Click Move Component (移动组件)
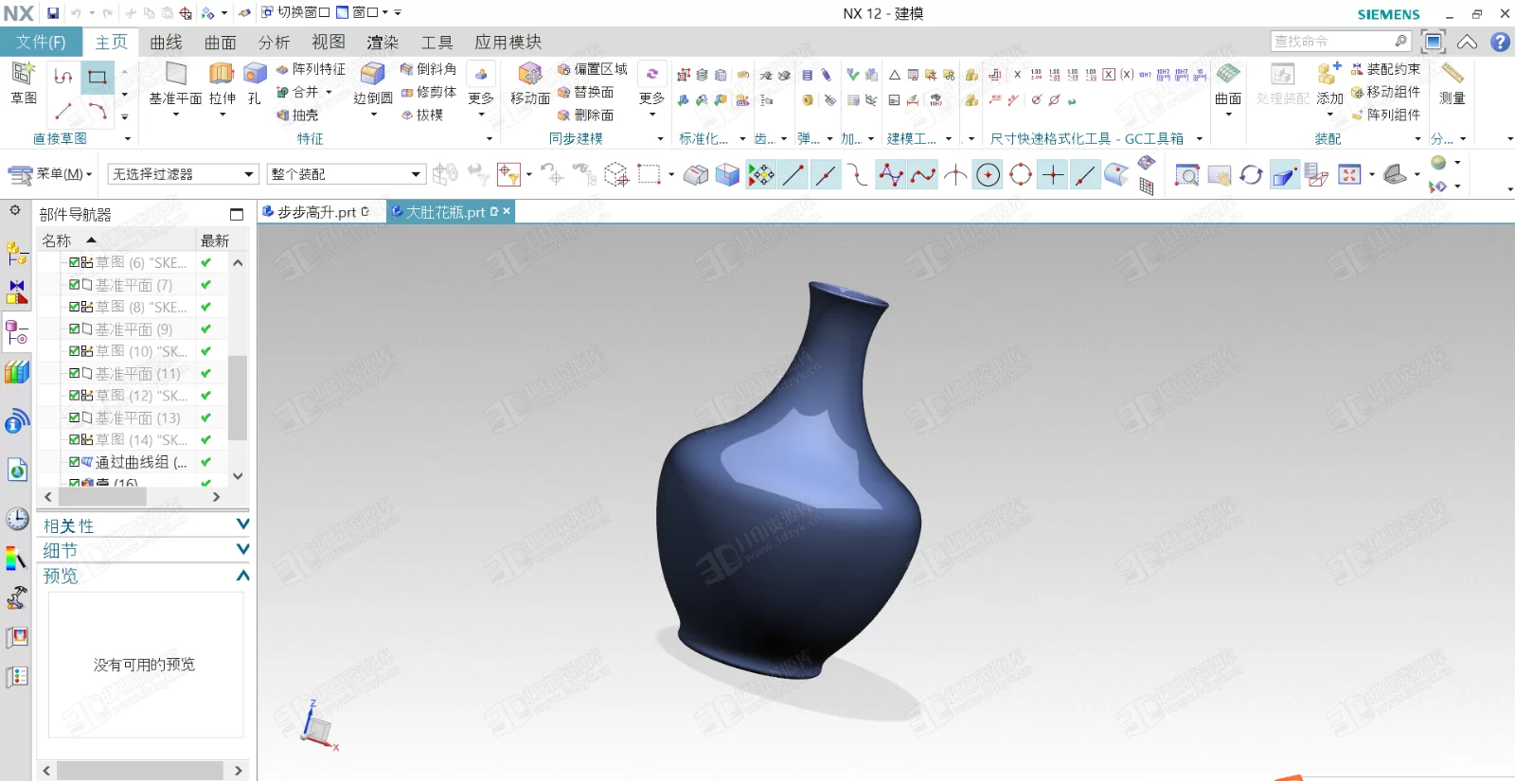The height and width of the screenshot is (781, 1515). (x=1385, y=92)
